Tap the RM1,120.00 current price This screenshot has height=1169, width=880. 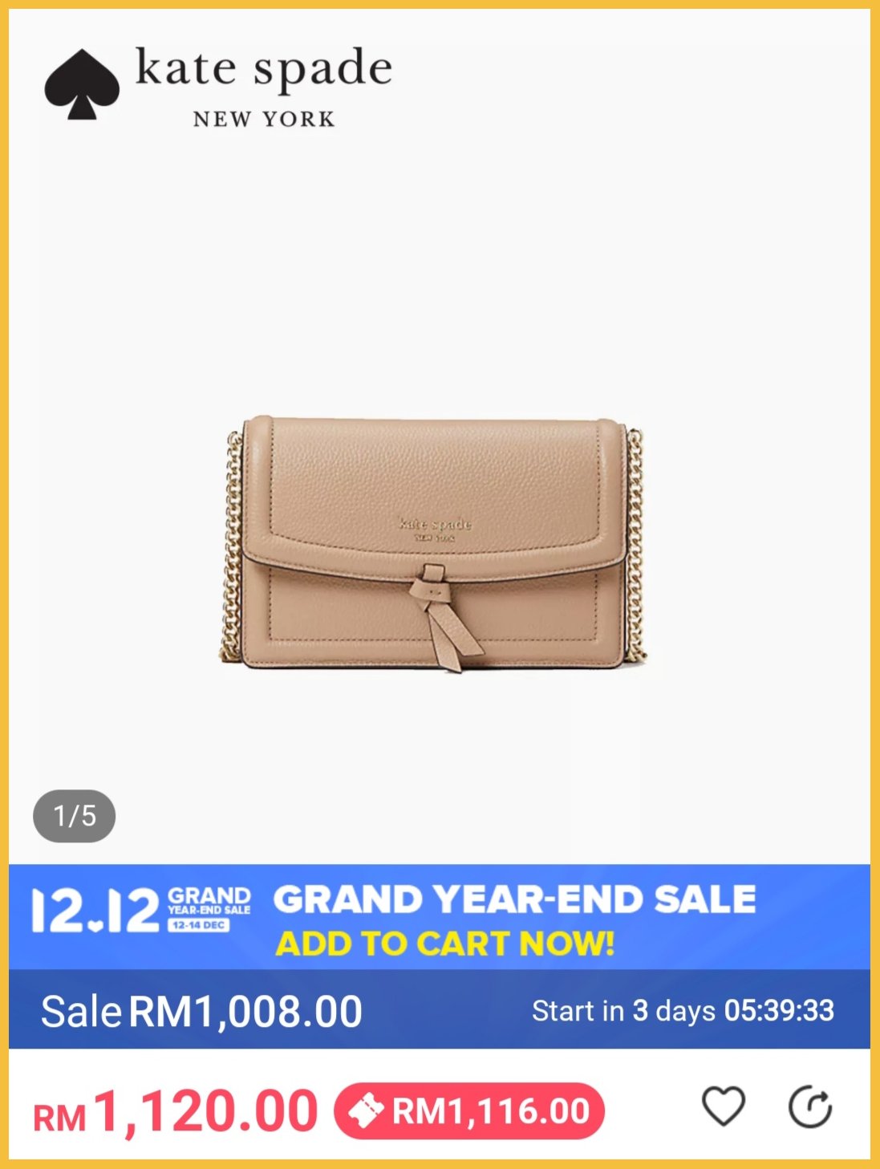coord(176,1112)
